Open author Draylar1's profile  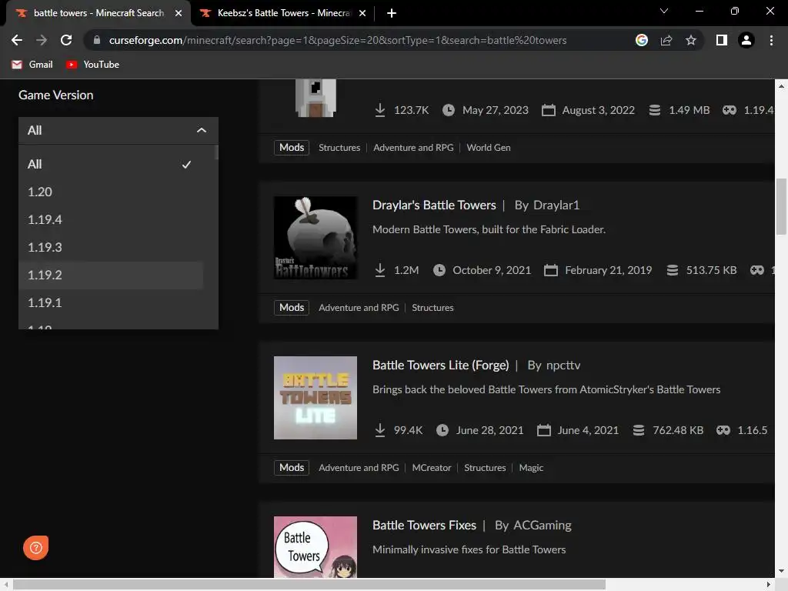(556, 205)
